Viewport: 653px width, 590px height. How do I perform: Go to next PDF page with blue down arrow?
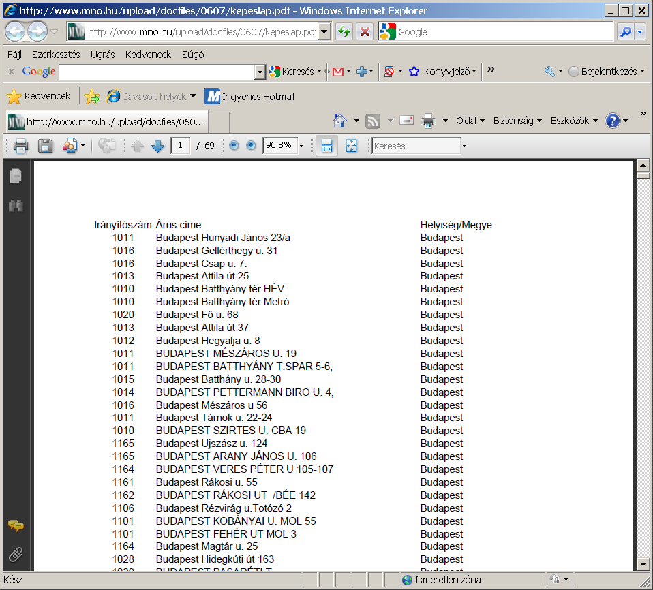click(x=158, y=146)
